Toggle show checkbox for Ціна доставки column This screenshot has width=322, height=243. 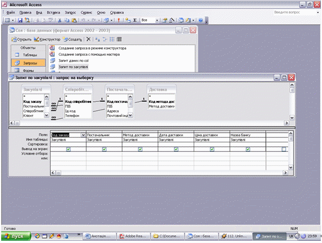click(x=212, y=149)
